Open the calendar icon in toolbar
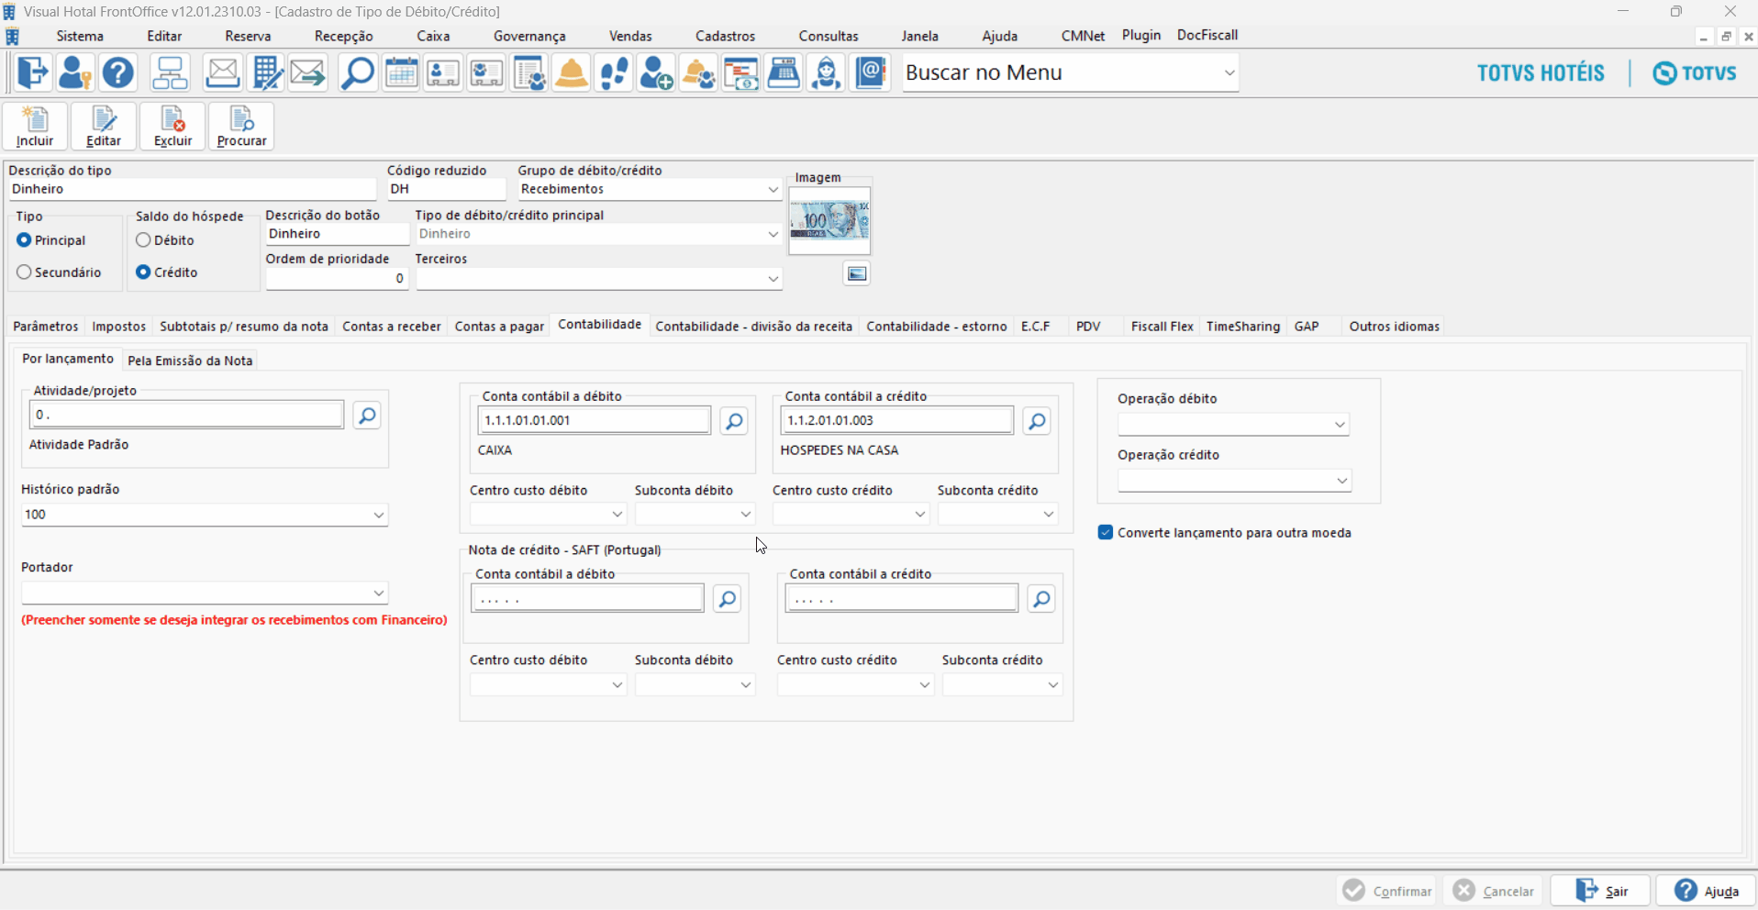Image resolution: width=1758 pixels, height=910 pixels. coord(401,72)
